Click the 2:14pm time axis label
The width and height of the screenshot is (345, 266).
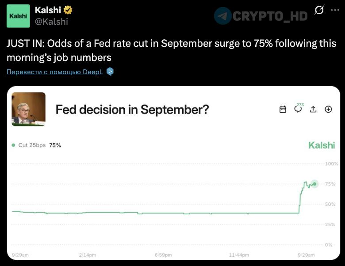88,255
